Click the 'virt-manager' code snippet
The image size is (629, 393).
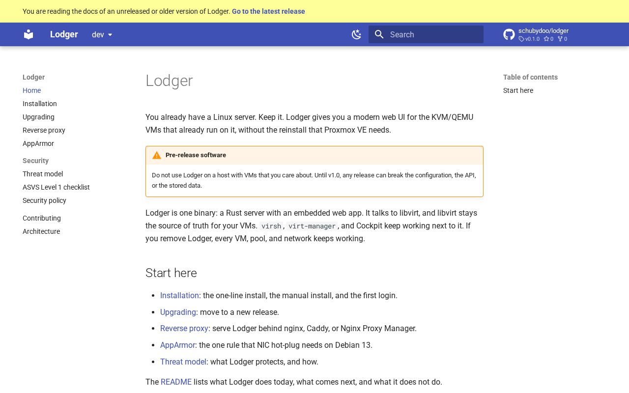(x=312, y=226)
